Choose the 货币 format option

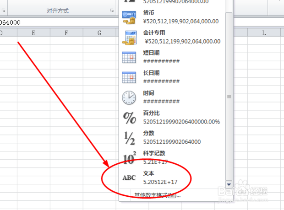click(x=172, y=17)
